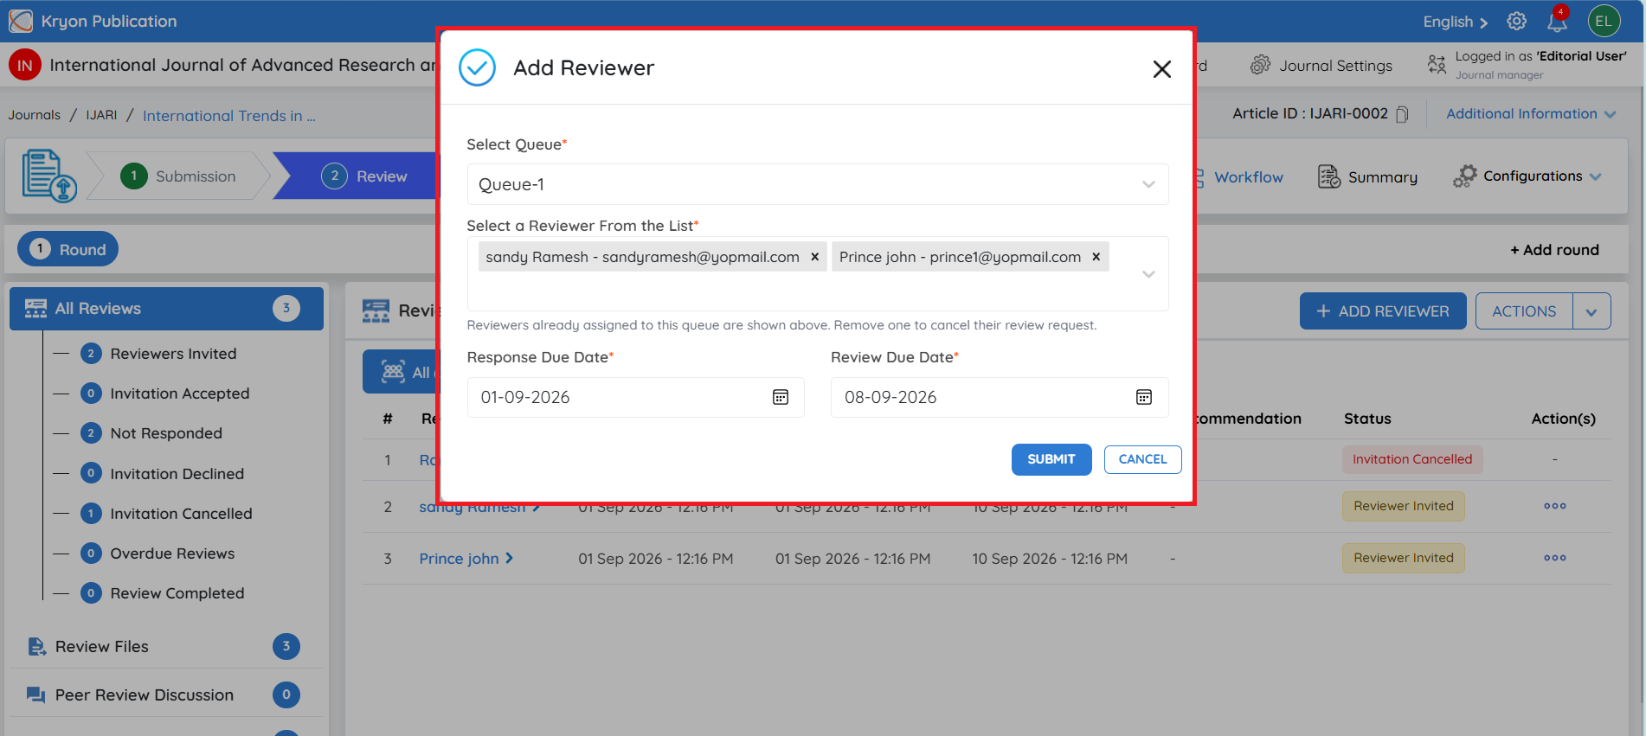
Task: Change the language from English
Action: 1455,22
